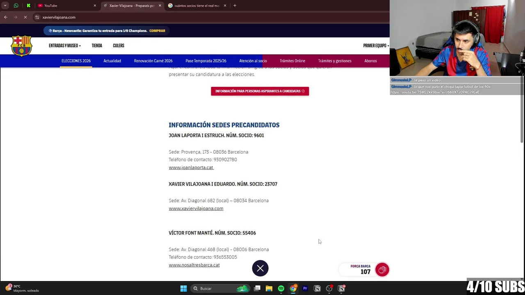Stop loading the current page

(25, 17)
